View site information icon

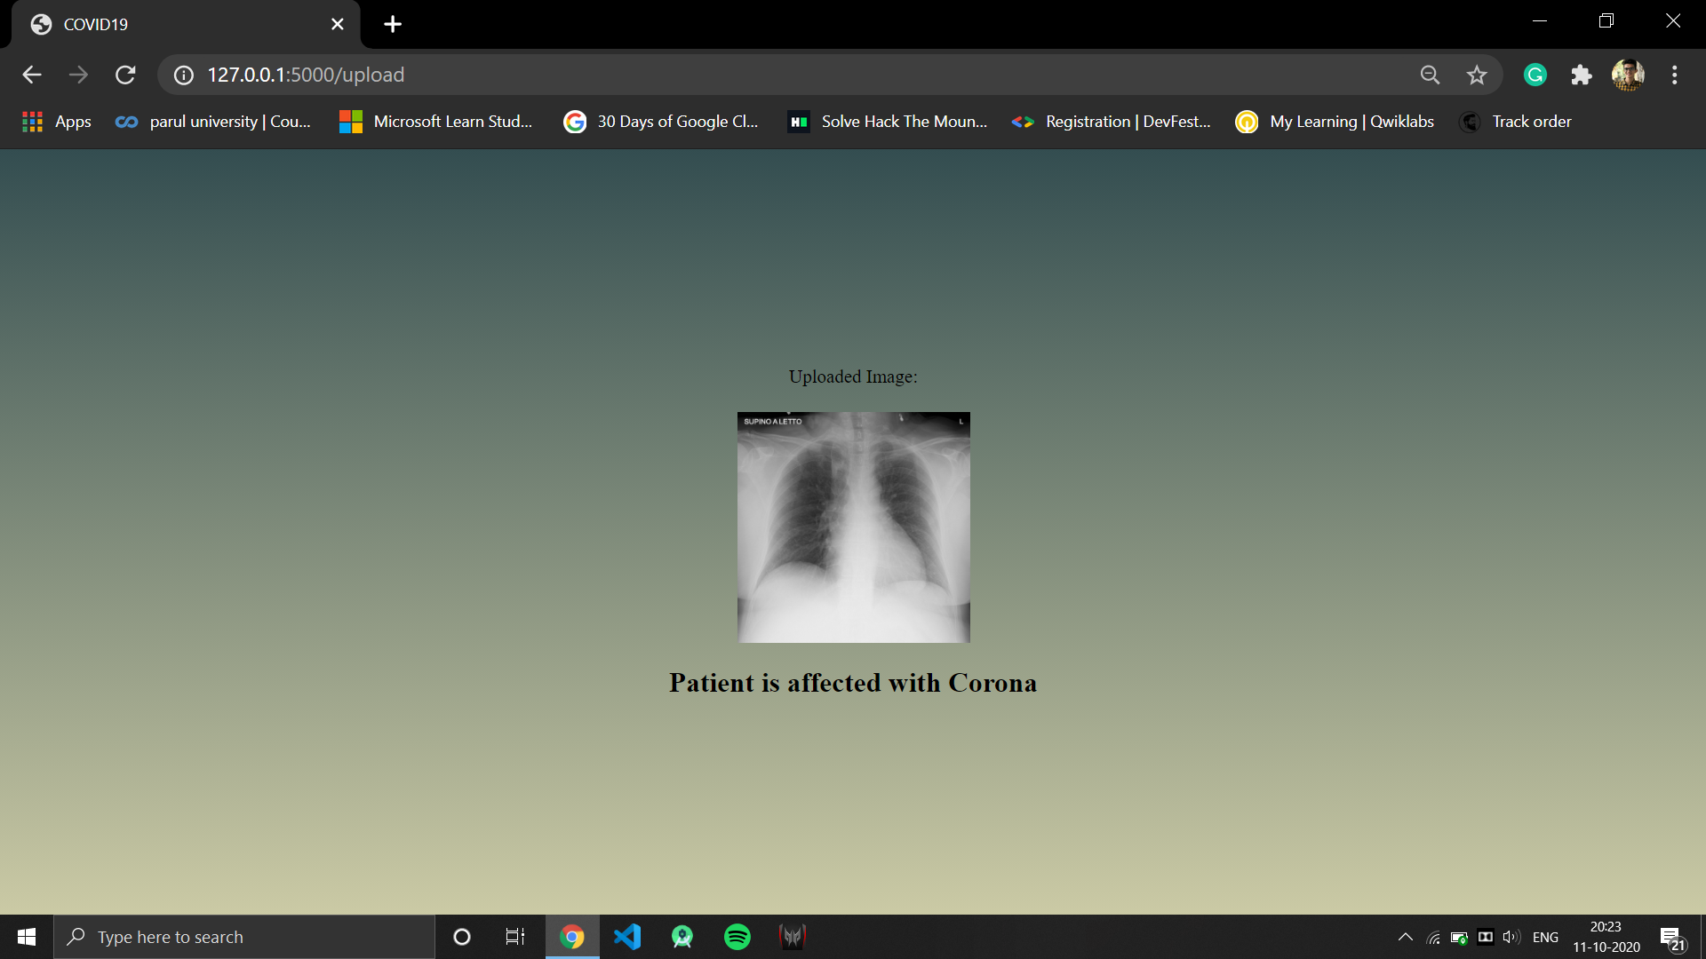pos(184,75)
